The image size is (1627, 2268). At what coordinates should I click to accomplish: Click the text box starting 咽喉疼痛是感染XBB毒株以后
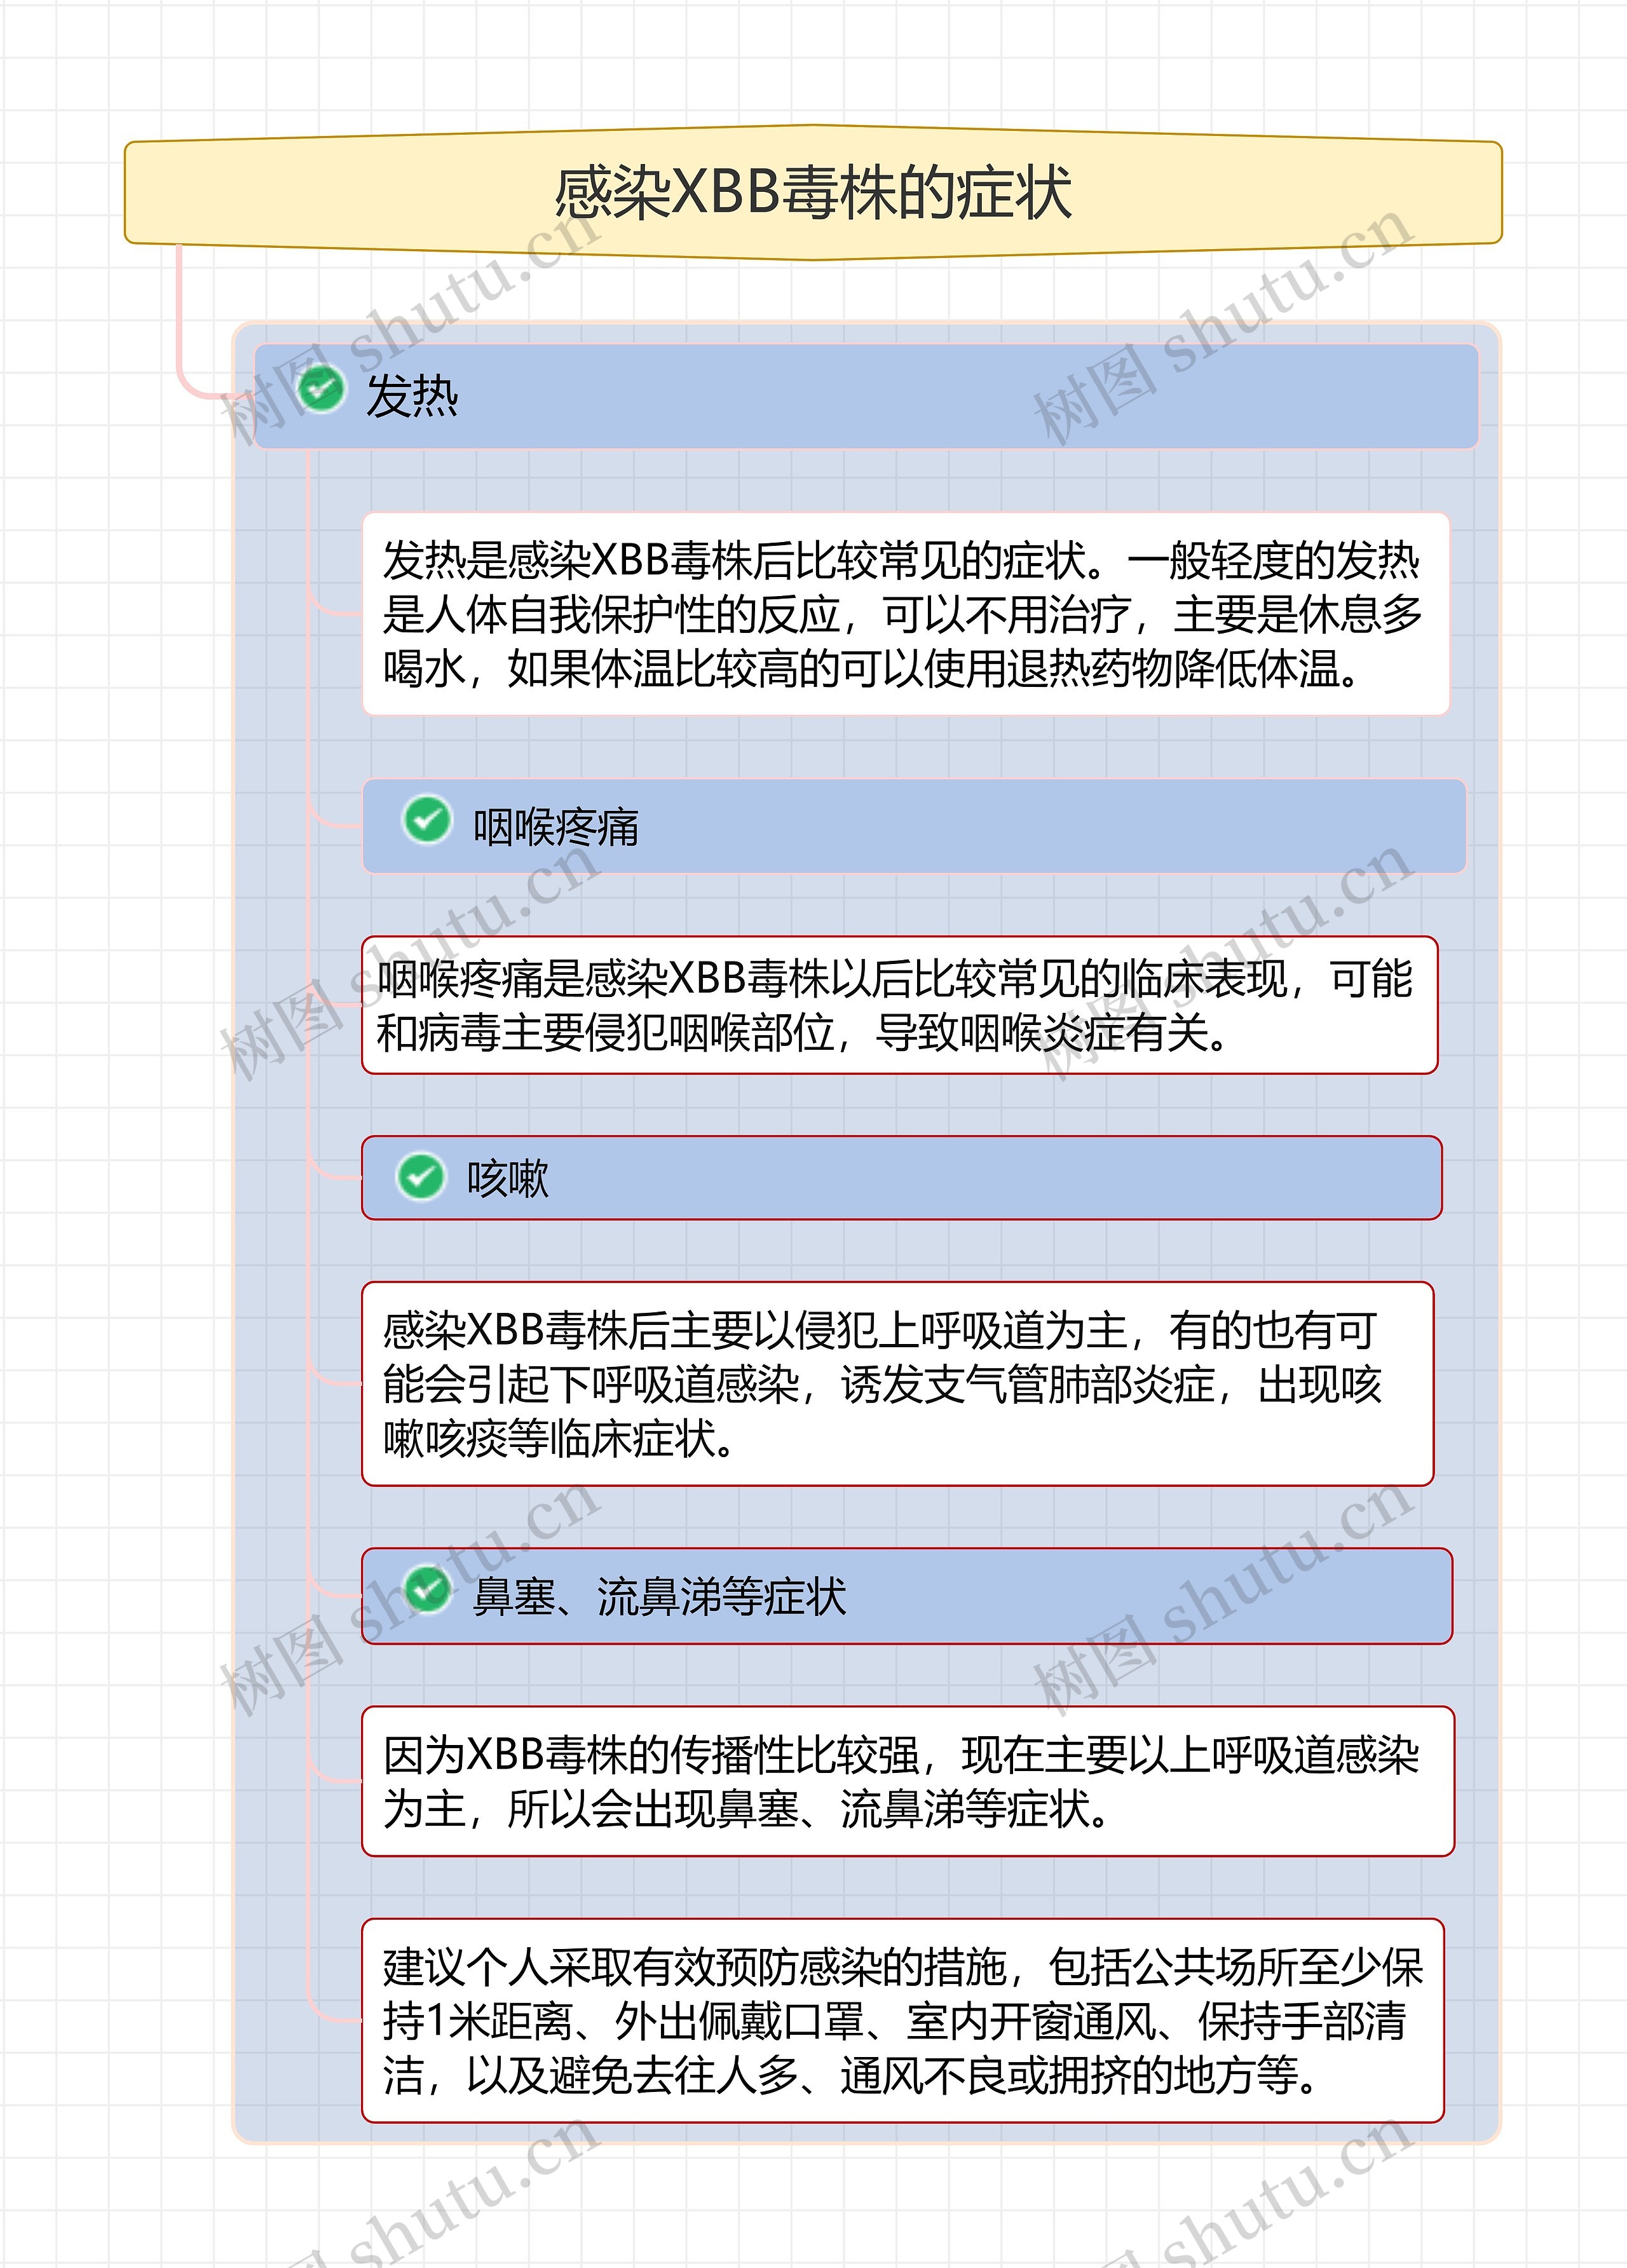click(x=900, y=1005)
